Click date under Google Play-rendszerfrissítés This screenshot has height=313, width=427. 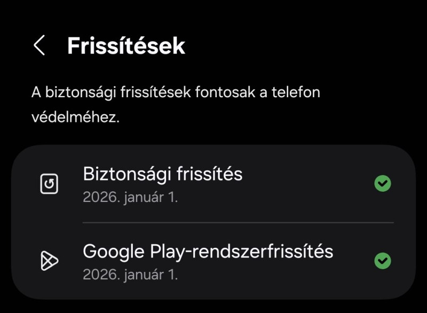[130, 275]
